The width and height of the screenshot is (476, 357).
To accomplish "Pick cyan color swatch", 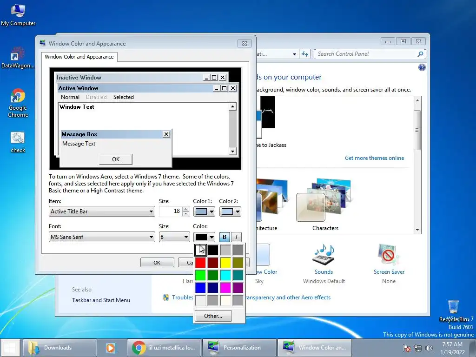I will (x=225, y=275).
